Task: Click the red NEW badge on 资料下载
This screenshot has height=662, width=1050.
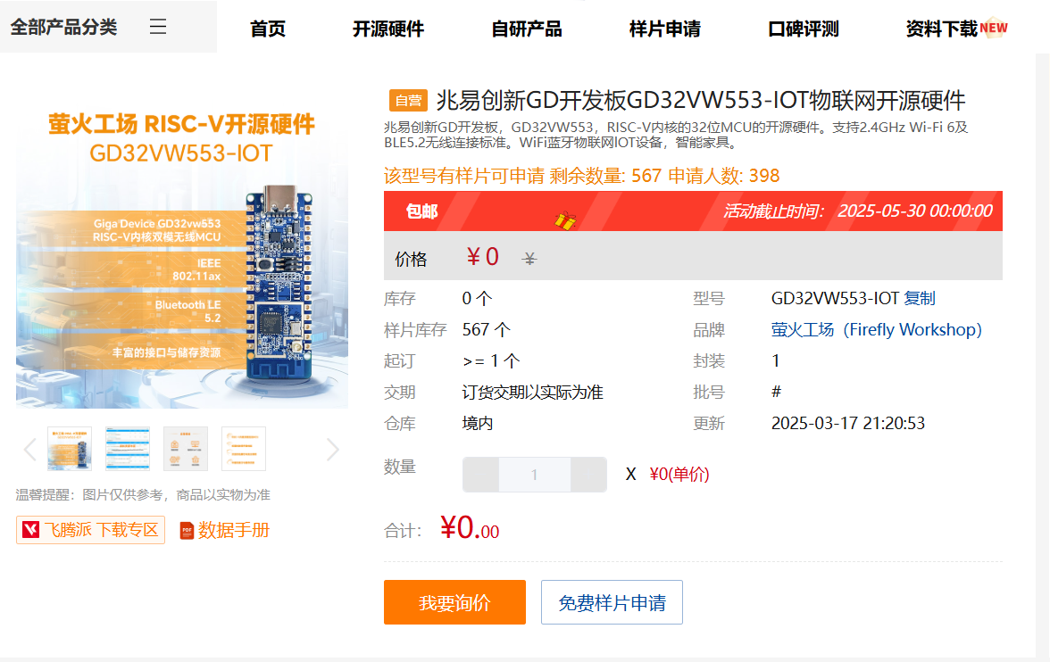Action: (x=994, y=28)
